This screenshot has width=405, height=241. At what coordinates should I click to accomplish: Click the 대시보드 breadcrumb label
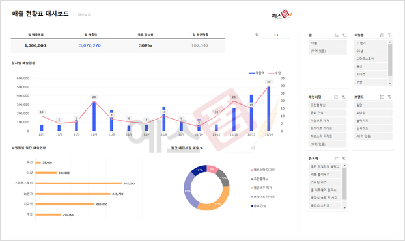click(84, 15)
